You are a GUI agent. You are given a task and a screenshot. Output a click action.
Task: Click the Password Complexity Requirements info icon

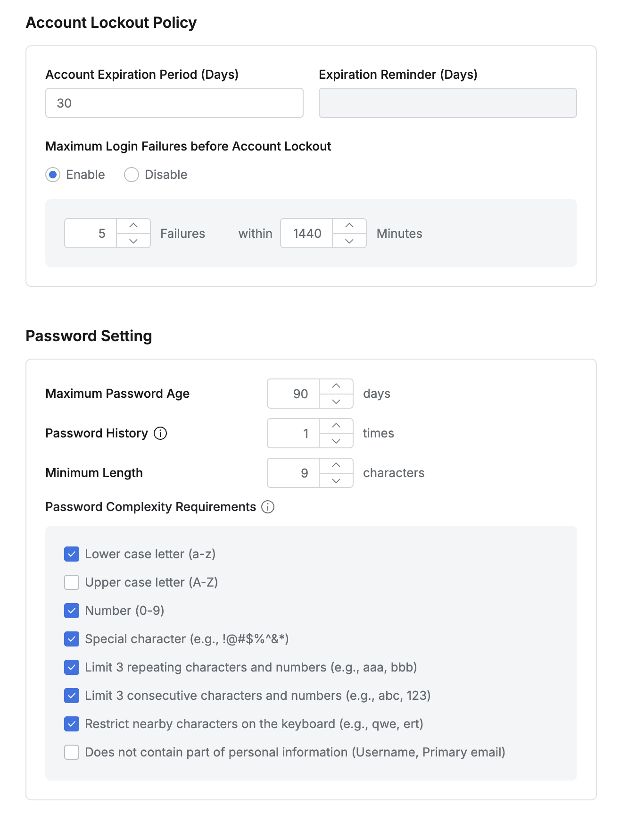click(268, 507)
